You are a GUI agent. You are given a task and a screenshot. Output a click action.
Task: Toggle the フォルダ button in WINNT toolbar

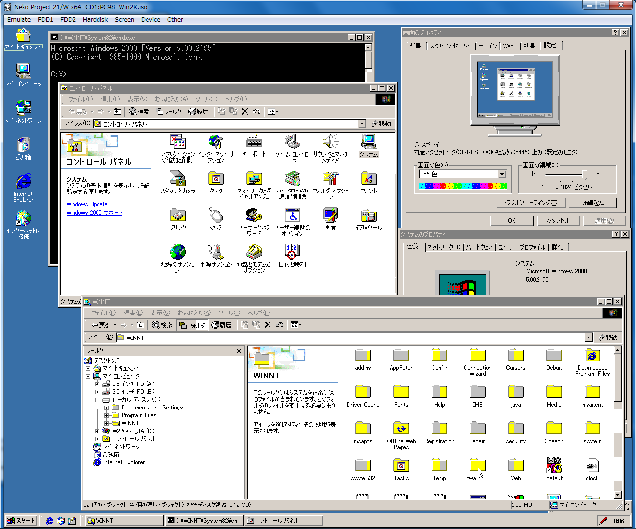pyautogui.click(x=192, y=325)
